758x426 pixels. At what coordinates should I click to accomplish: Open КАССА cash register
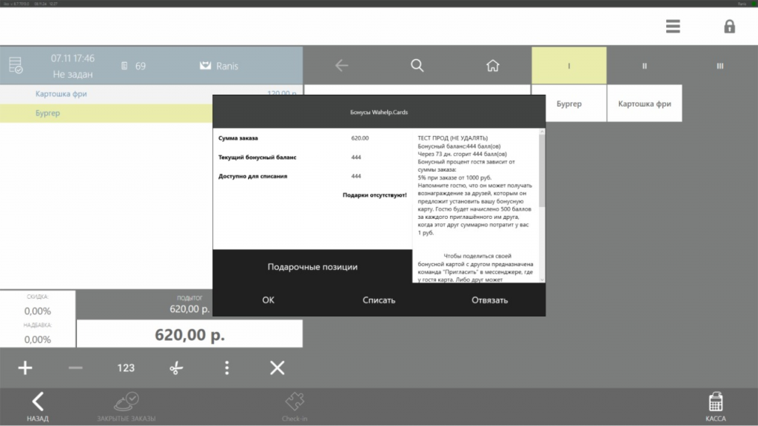click(716, 407)
